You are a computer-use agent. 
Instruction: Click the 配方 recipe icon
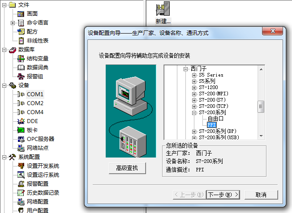click(x=21, y=32)
